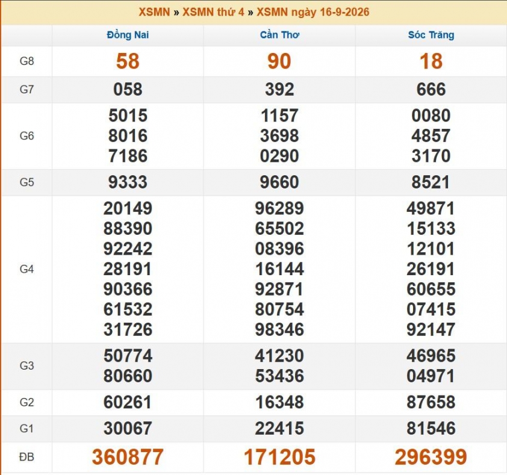Click Cần Thơ G3 number 41230

pyautogui.click(x=279, y=356)
